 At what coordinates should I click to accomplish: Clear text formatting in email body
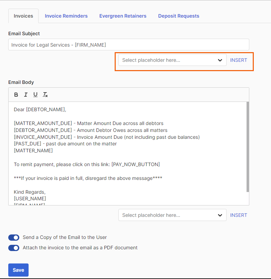tap(45, 95)
